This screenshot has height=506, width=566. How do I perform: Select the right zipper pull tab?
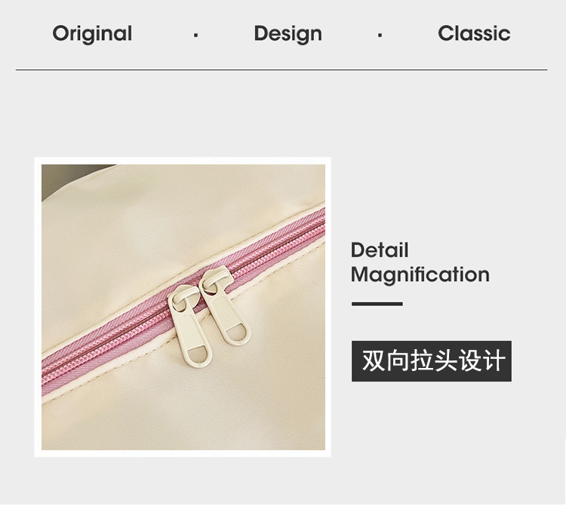pos(225,306)
